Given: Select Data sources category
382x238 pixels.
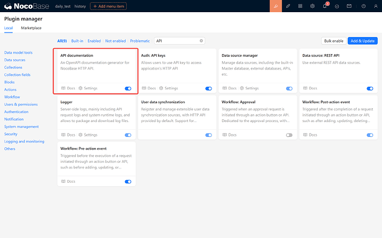Looking at the screenshot, I should pos(14,60).
